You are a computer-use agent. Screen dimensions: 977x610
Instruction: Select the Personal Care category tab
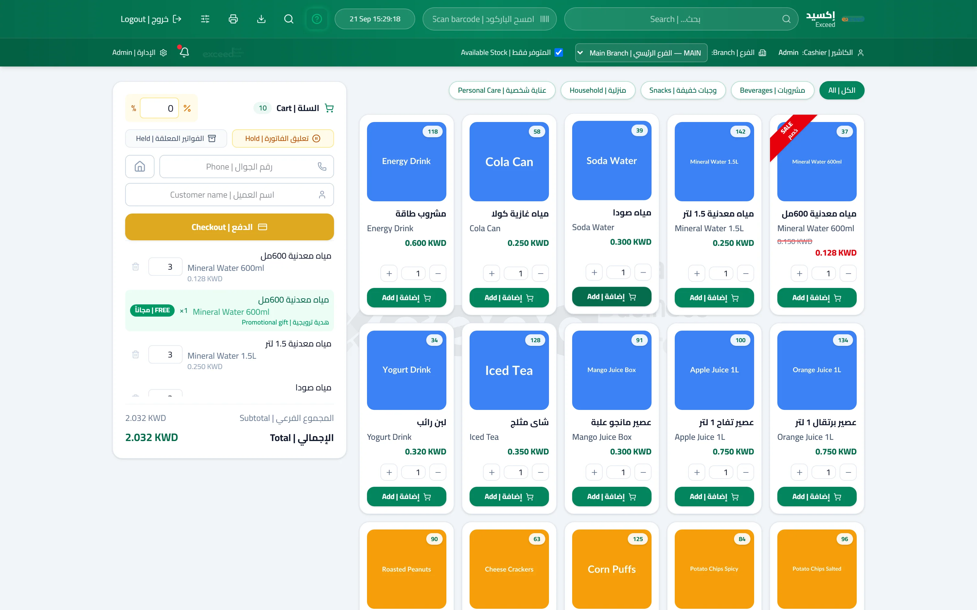click(x=502, y=90)
